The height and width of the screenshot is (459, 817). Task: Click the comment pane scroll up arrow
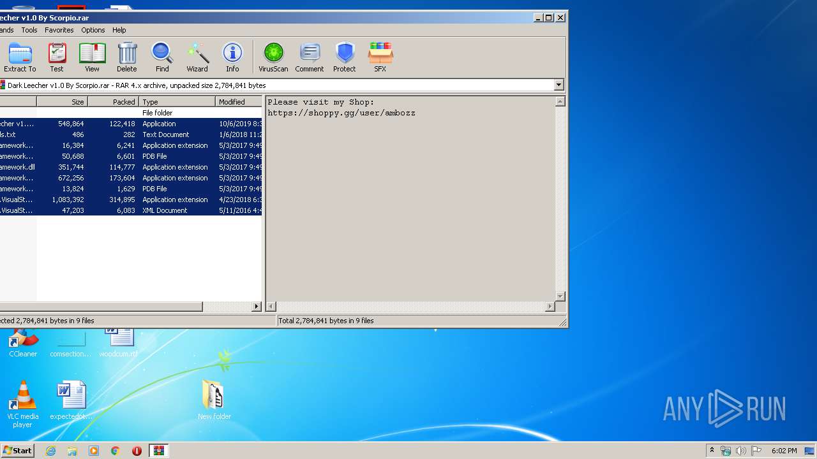pyautogui.click(x=560, y=102)
